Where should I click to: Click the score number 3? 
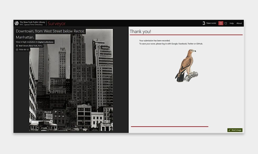click(x=204, y=23)
